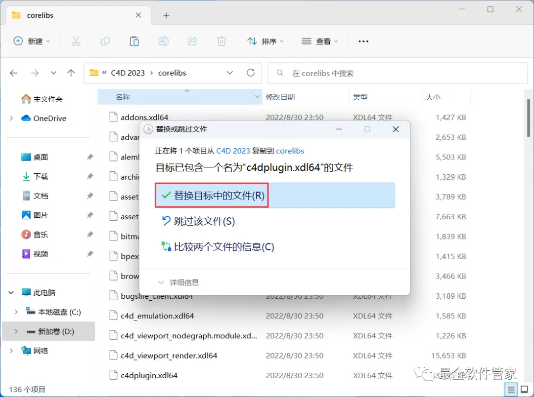Expand the 网络 tree node
This screenshot has width=534, height=397.
(11, 351)
